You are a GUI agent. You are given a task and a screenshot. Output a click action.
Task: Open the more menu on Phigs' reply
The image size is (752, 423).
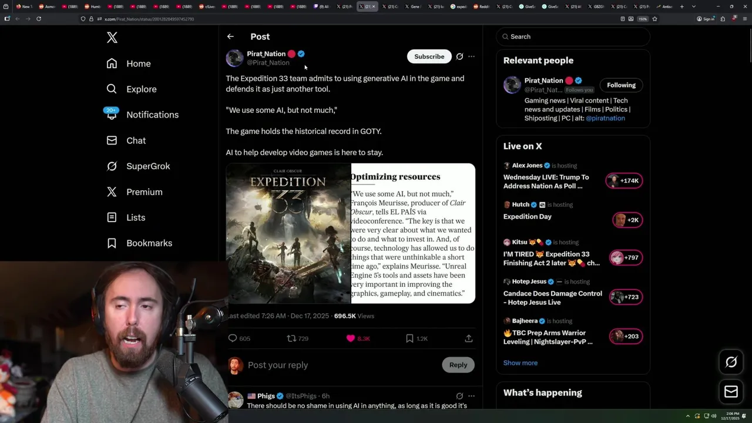[471, 396]
